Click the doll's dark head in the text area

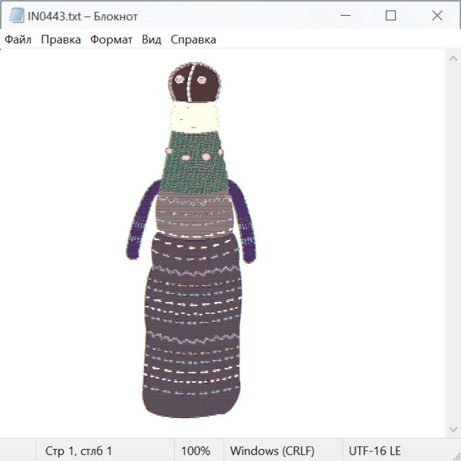pos(194,81)
